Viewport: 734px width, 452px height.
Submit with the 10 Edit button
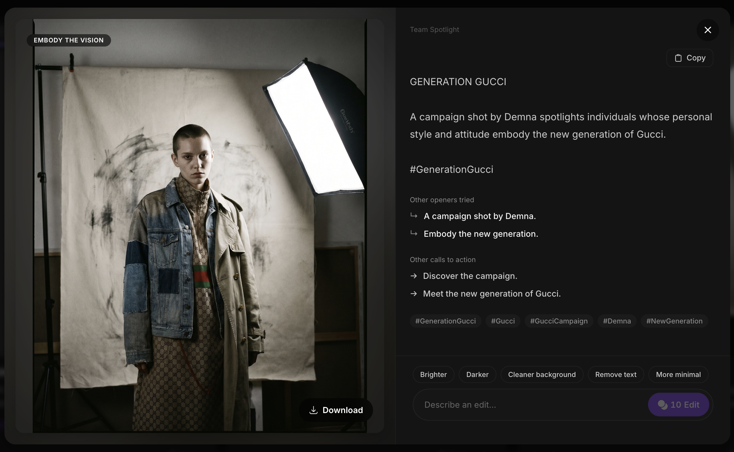[x=678, y=405]
